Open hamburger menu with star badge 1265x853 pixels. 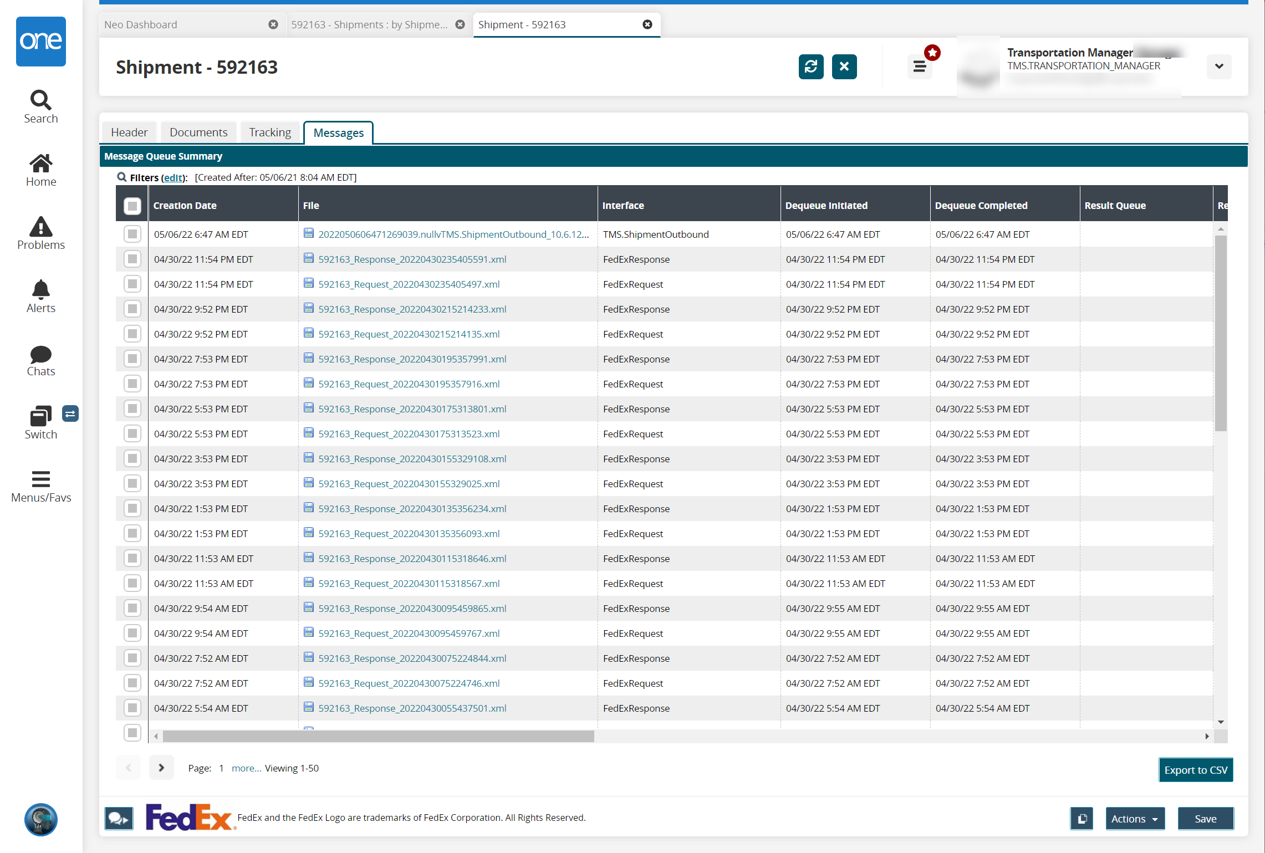[920, 67]
